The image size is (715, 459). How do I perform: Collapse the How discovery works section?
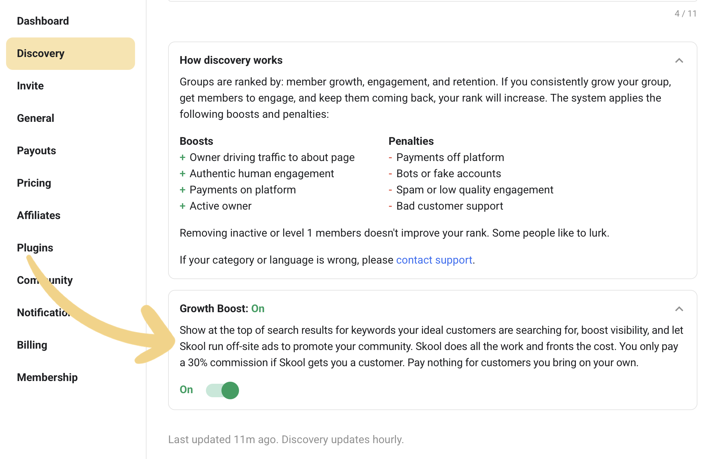679,60
